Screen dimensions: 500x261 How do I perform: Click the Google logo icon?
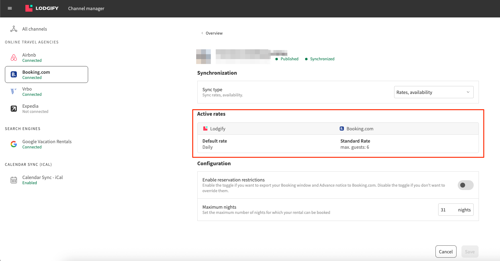(14, 144)
